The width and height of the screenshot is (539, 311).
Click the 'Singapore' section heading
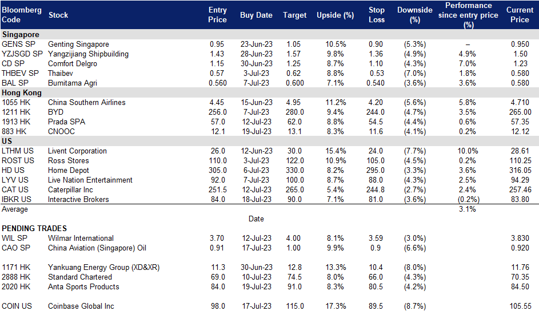(21, 34)
